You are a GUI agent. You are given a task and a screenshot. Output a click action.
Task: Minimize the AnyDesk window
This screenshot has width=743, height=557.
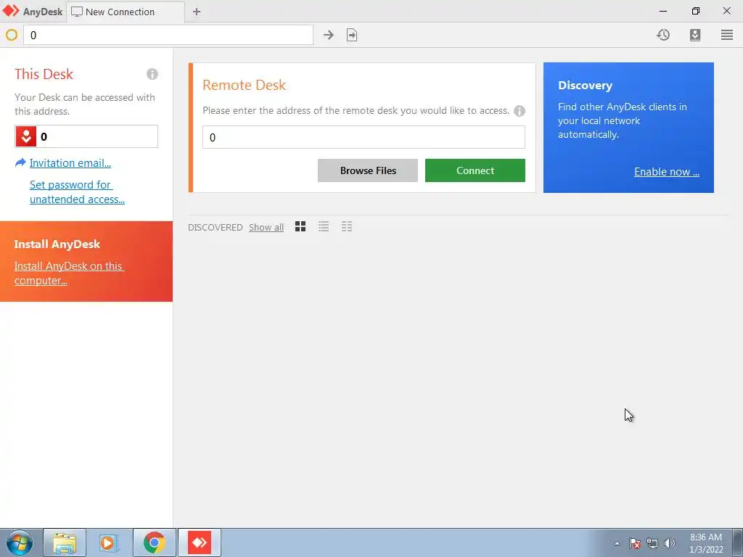663,11
